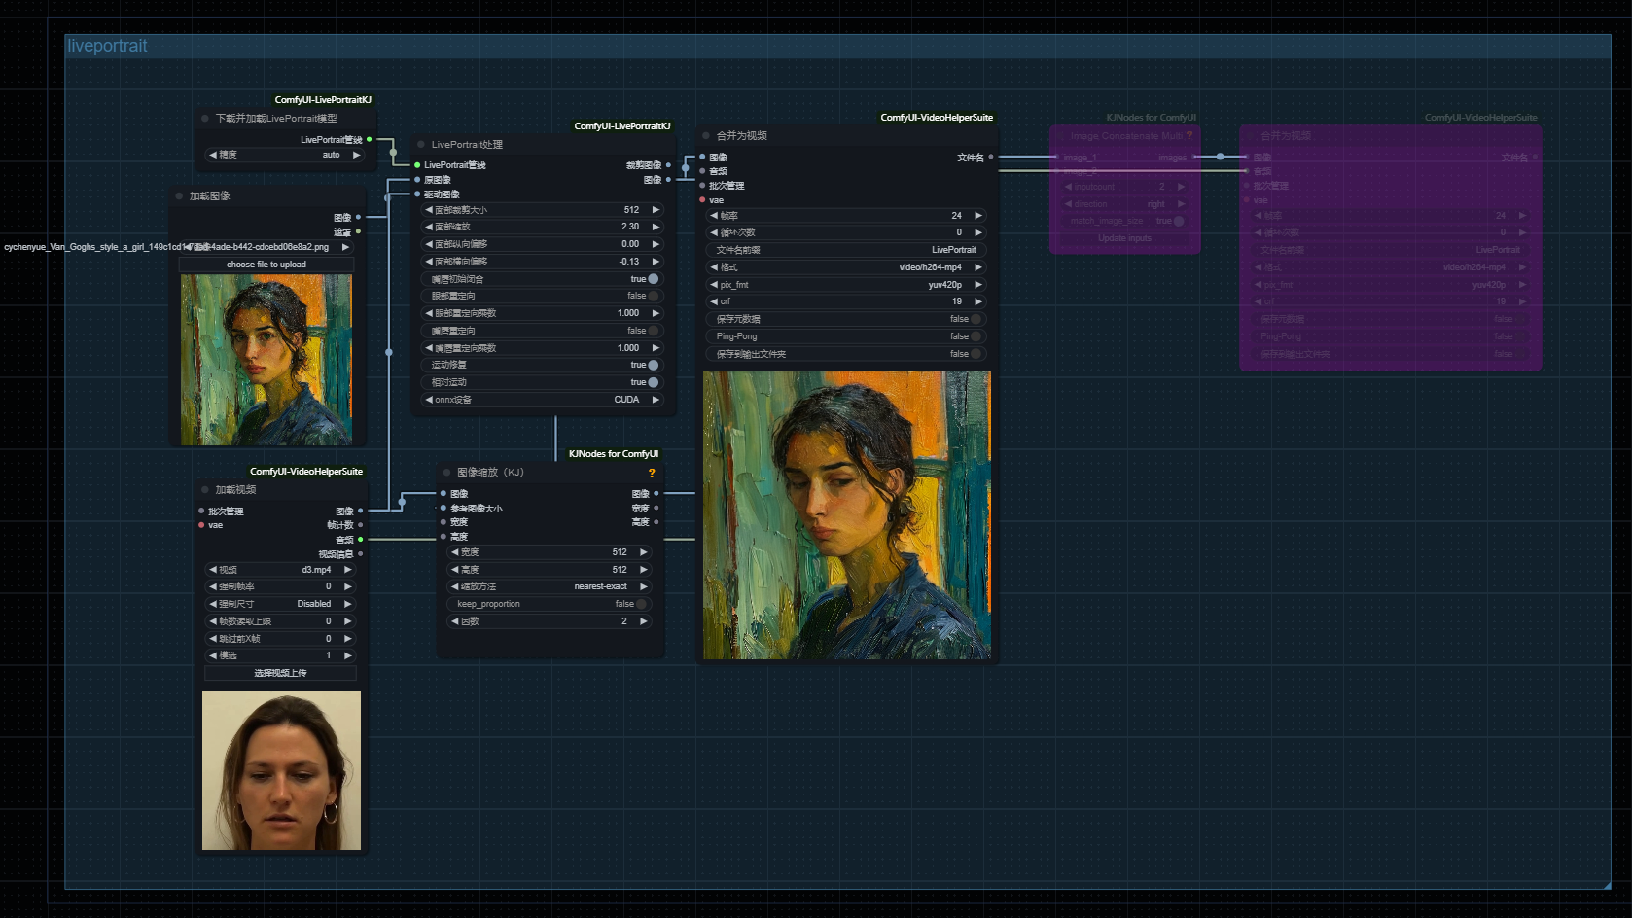Click the 帧计数 output socket on 加载视频
Viewport: 1632px width, 918px height.
coord(360,525)
